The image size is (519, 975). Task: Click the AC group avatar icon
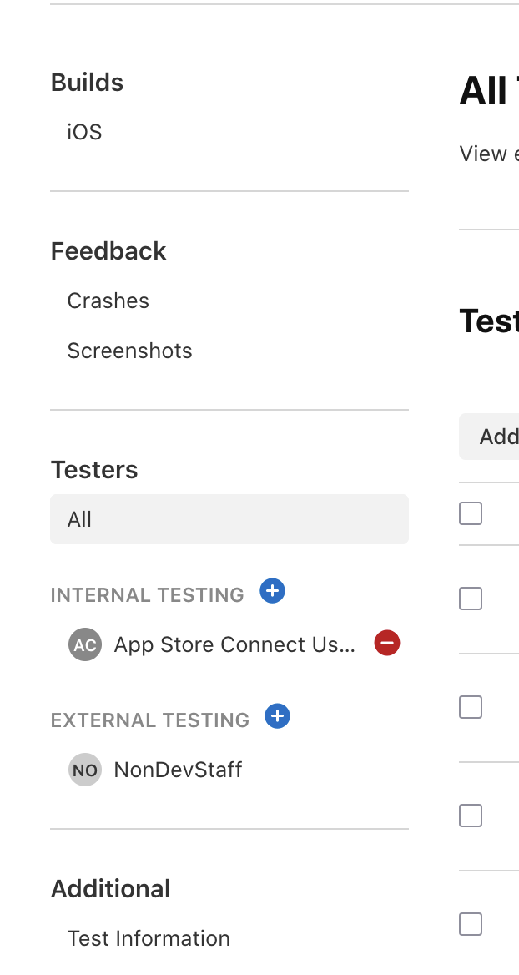tap(85, 645)
